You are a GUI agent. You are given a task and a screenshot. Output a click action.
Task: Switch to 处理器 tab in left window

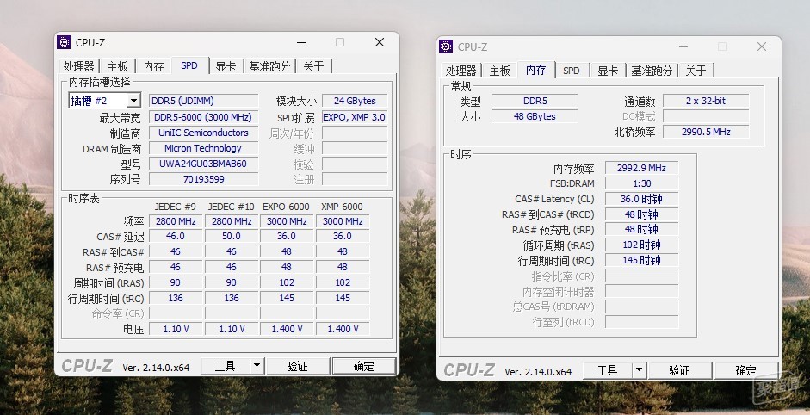point(79,66)
